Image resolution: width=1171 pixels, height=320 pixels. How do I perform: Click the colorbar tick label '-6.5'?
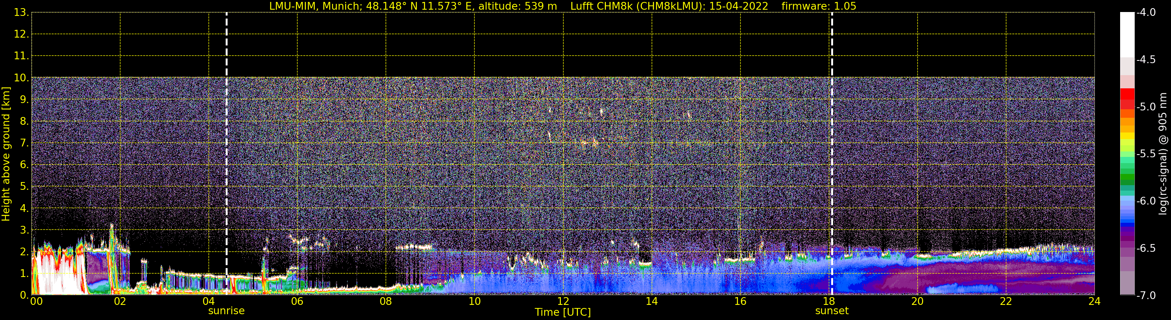click(1145, 248)
